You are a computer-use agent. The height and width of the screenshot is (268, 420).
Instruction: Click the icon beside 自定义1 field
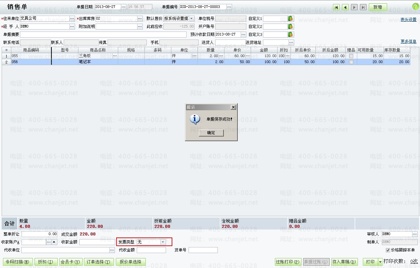point(291,19)
